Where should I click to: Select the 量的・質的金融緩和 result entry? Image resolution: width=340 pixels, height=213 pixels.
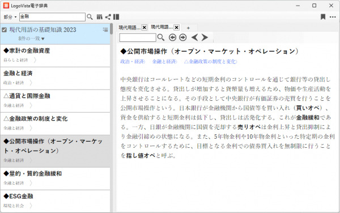(56, 178)
